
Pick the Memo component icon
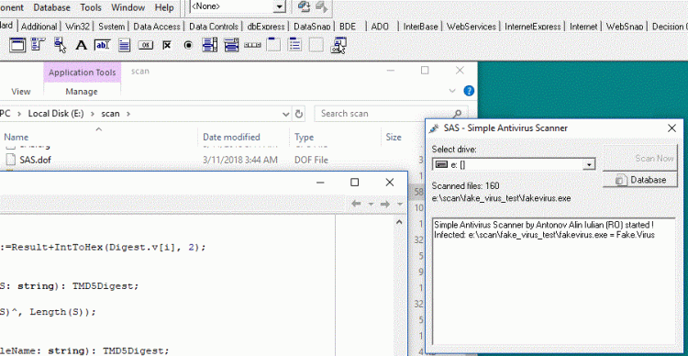124,45
